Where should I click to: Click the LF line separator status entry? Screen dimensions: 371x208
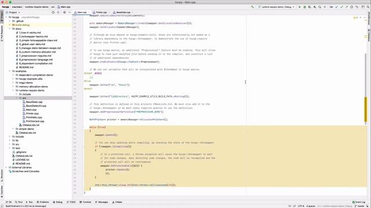point(294,206)
